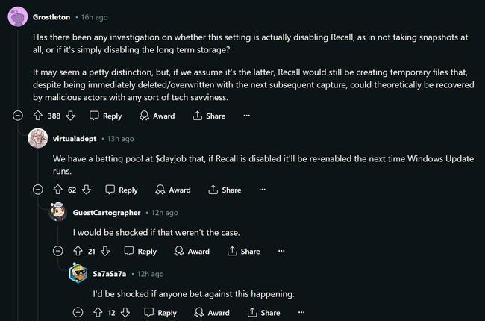Collapse virtualadept's reply thread
Image resolution: width=485 pixels, height=321 pixels.
click(38, 190)
